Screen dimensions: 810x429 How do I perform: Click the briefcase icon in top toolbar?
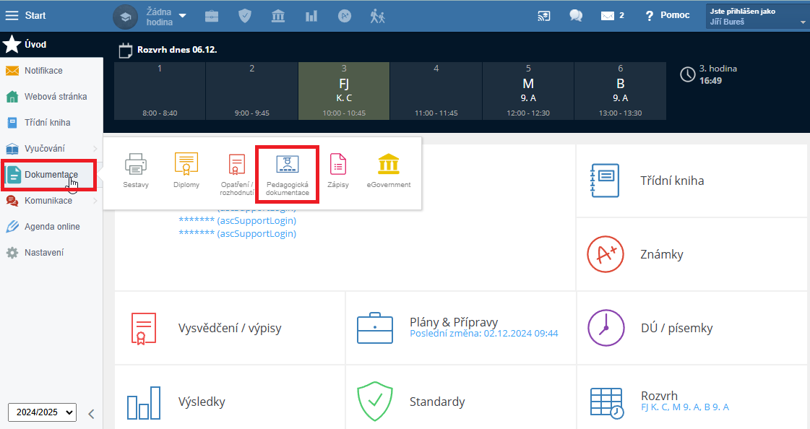pos(212,15)
